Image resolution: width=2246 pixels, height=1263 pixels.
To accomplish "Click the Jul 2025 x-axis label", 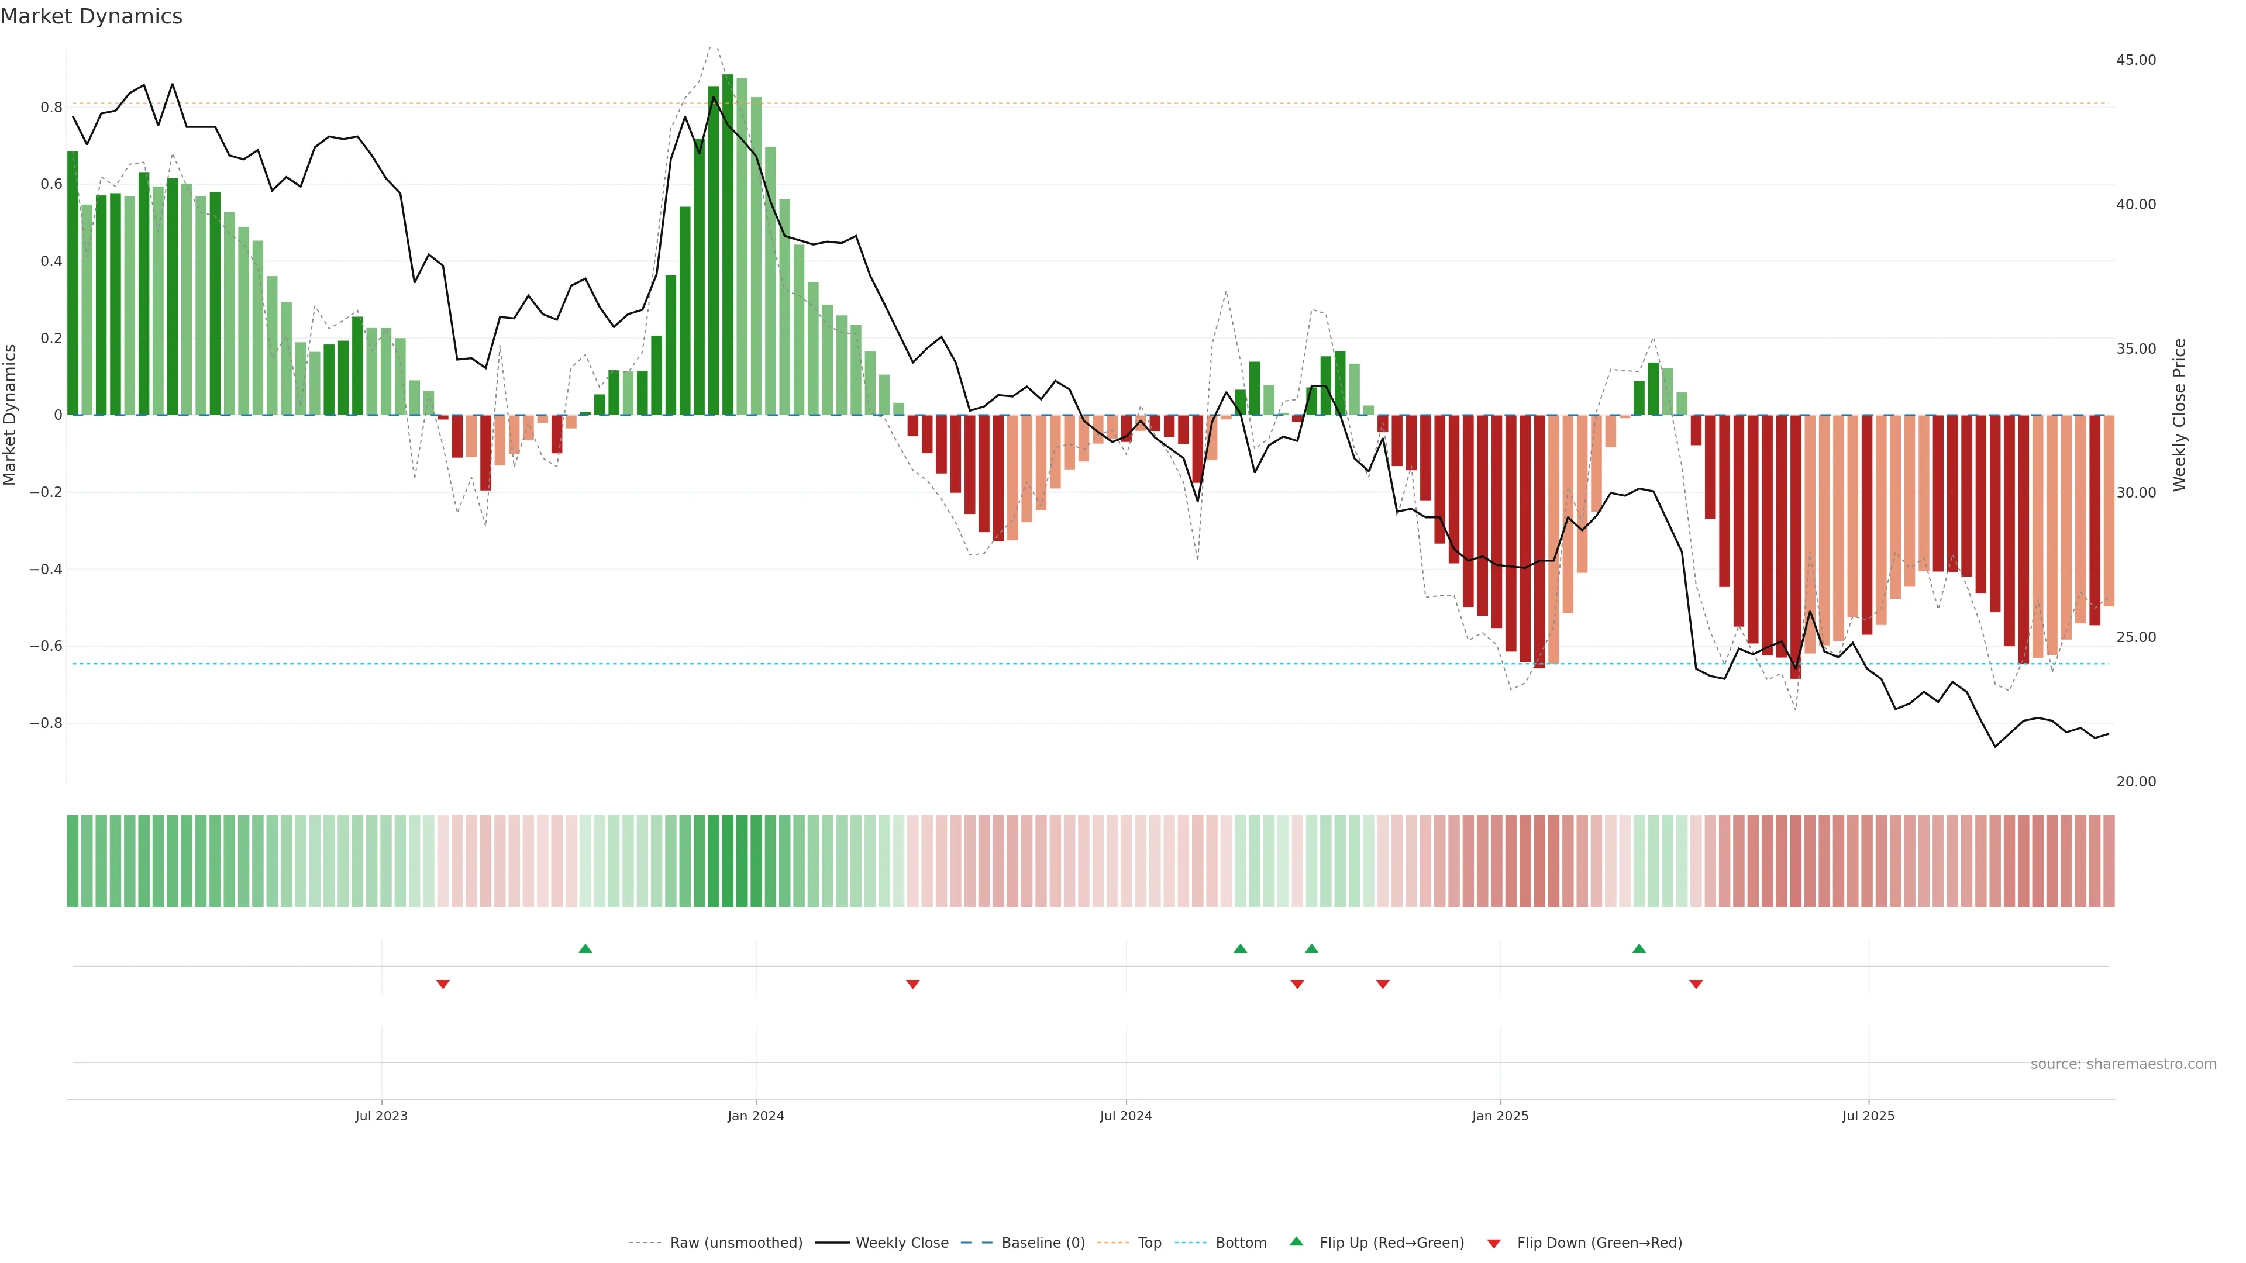I will [1868, 1116].
